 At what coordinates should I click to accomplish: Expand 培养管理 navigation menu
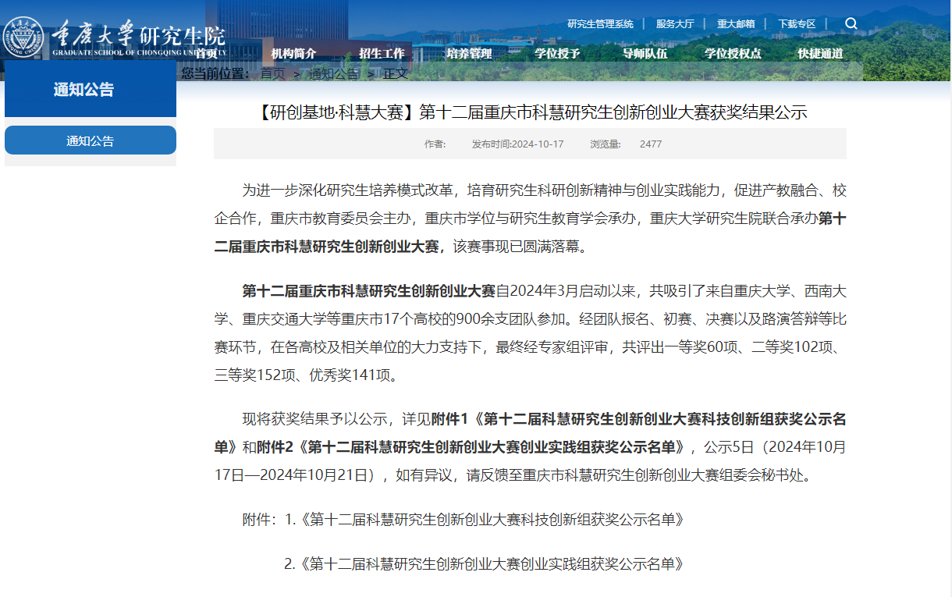[469, 53]
